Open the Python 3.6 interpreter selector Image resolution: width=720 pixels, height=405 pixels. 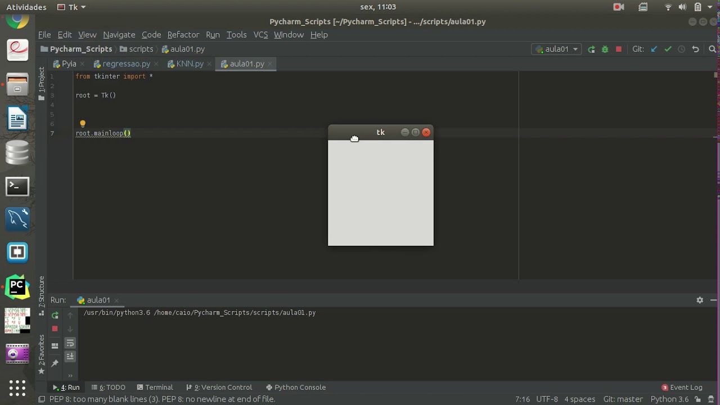coord(669,399)
